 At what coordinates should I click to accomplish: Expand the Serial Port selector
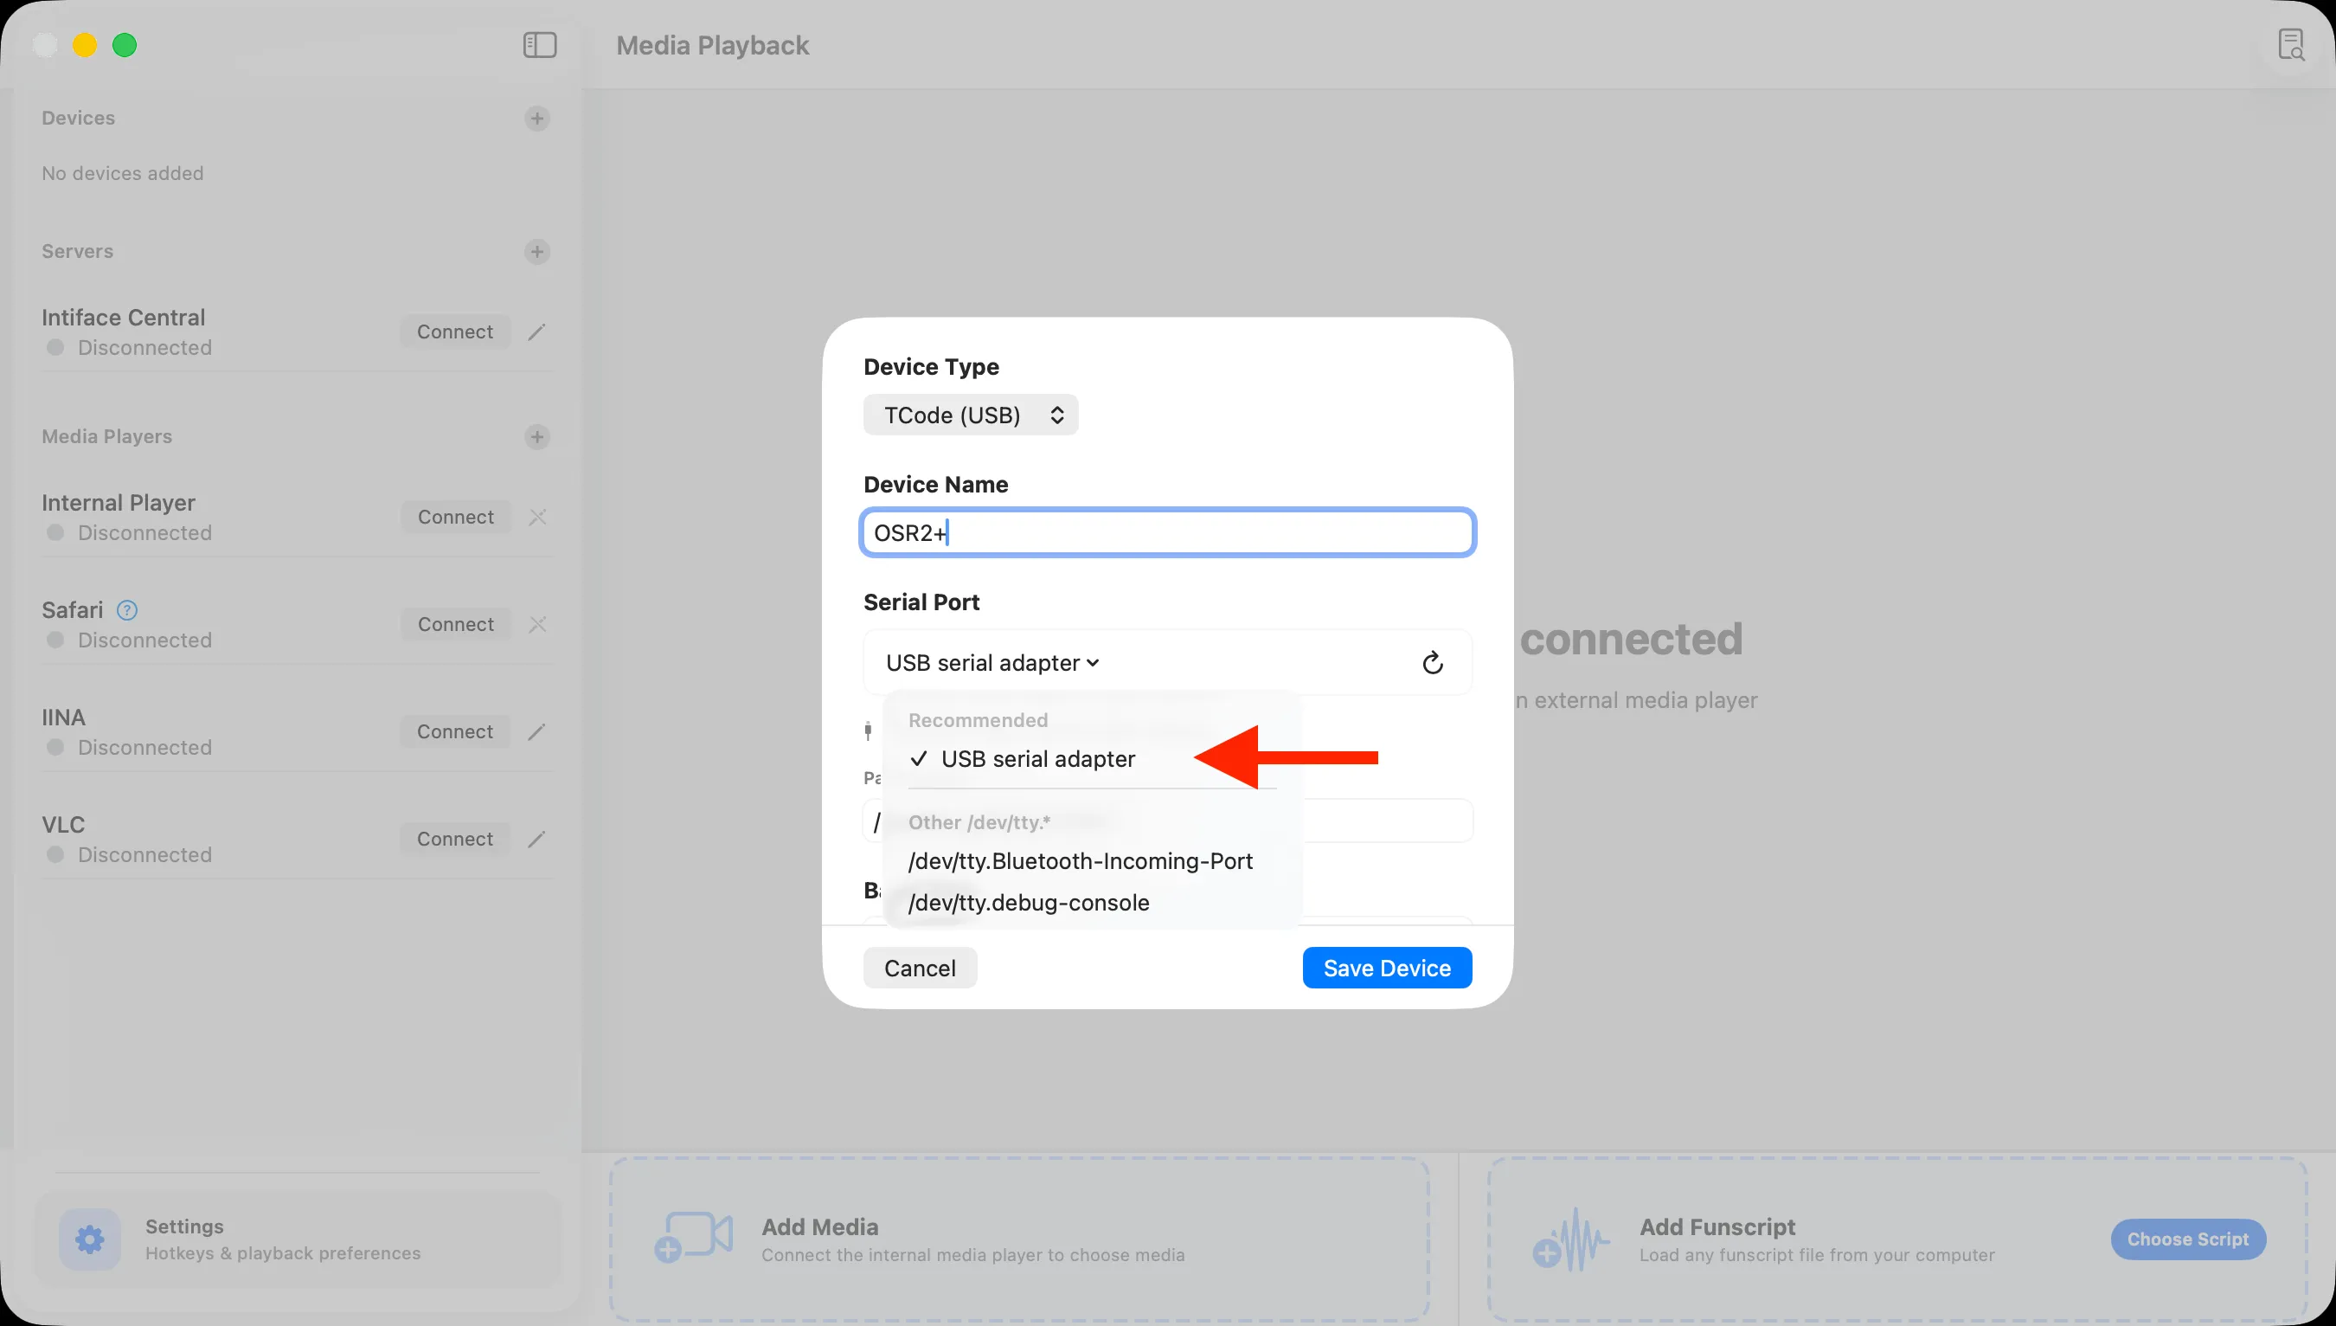(992, 662)
